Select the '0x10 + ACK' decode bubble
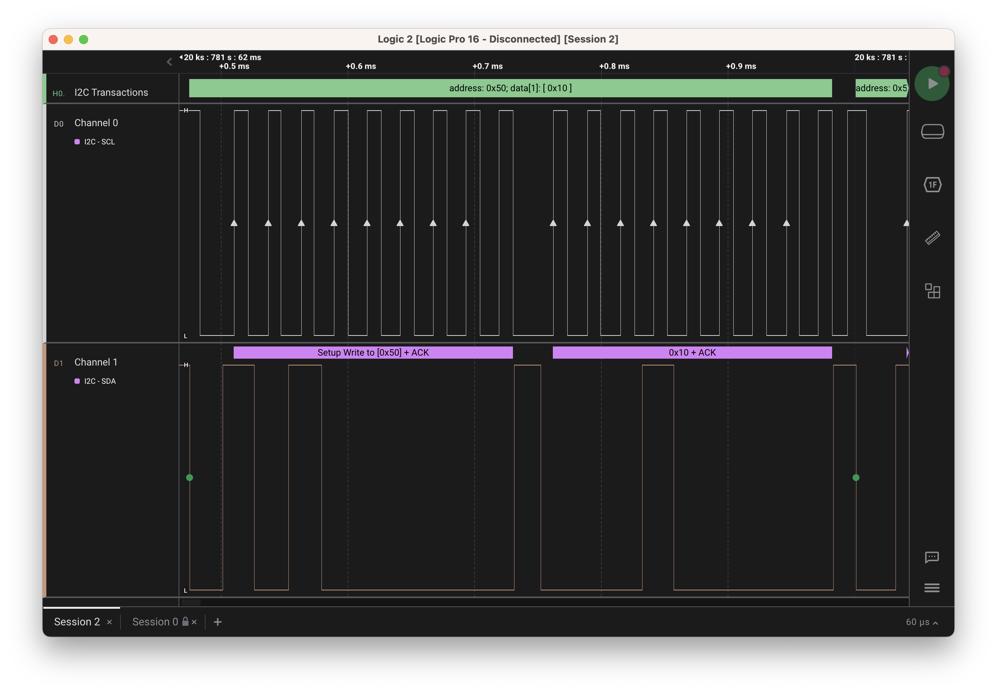 click(692, 353)
